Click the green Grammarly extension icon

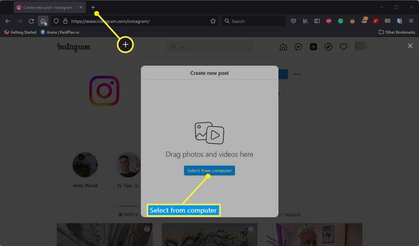pyautogui.click(x=340, y=21)
